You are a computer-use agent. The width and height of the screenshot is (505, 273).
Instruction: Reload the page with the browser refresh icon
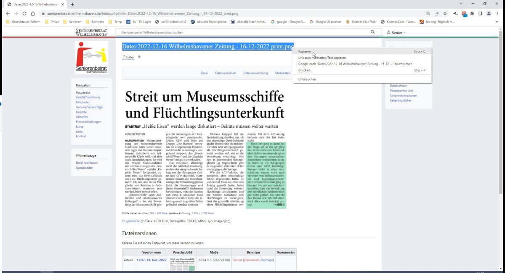24,13
